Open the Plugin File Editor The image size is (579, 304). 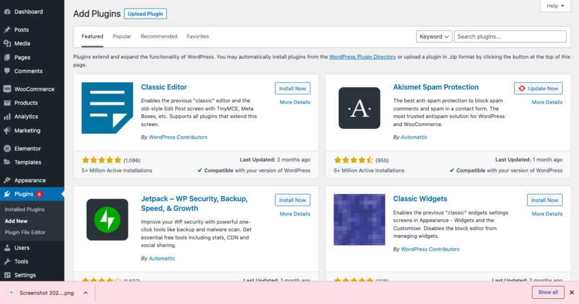25,232
